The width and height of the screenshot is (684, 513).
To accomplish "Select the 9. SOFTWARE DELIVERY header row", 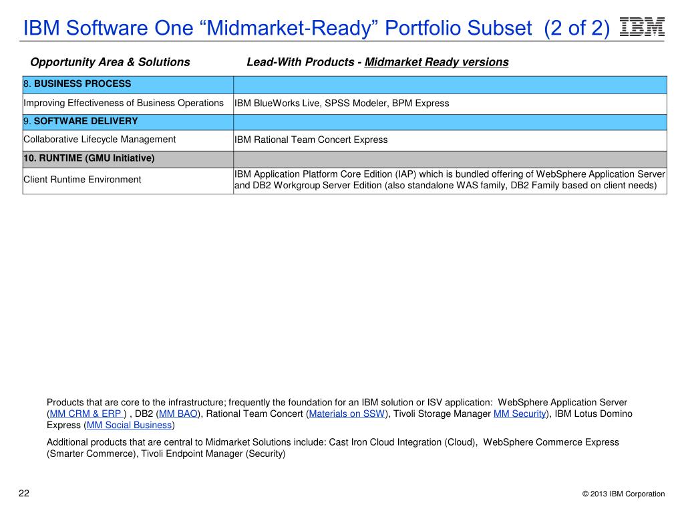I will tap(345, 122).
